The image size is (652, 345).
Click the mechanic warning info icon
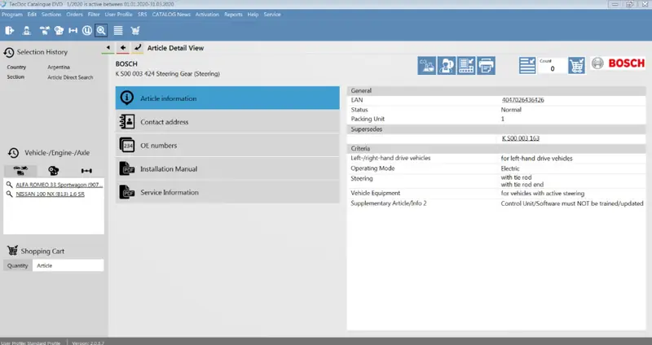tap(447, 66)
